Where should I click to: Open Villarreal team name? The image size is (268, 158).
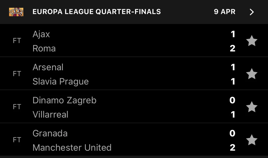(x=50, y=115)
